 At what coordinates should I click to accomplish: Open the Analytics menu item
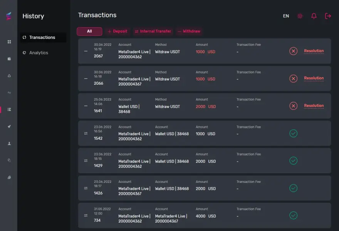(39, 53)
